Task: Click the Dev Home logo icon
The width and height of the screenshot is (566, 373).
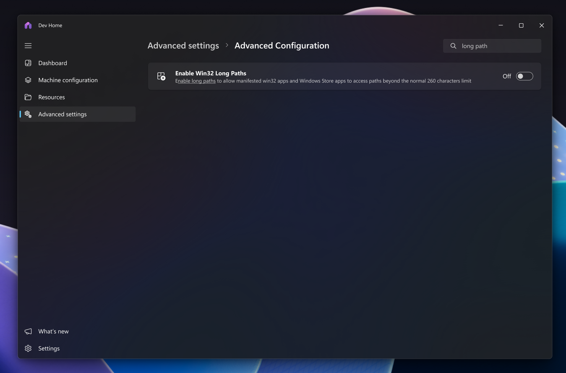Action: 28,25
